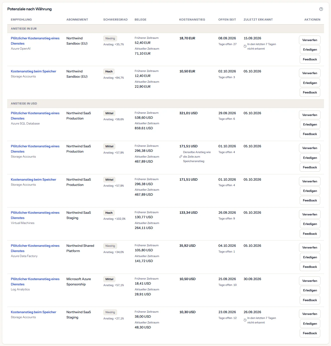Viewport: 331px width, 346px height.
Task: Click the Offen seit column header
Action: coord(227,20)
